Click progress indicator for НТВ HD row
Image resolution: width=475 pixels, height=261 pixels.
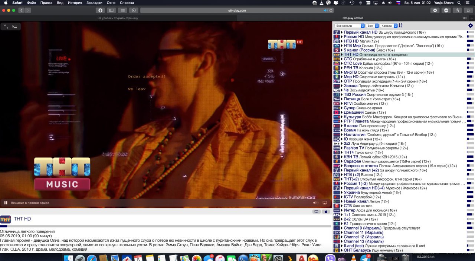(x=470, y=41)
